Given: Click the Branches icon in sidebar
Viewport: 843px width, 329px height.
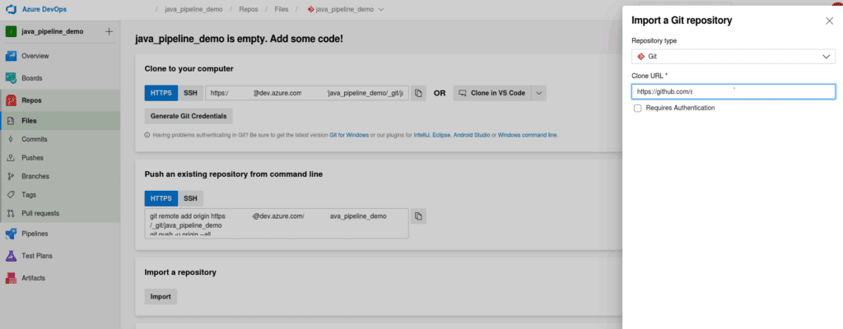Looking at the screenshot, I should point(11,176).
